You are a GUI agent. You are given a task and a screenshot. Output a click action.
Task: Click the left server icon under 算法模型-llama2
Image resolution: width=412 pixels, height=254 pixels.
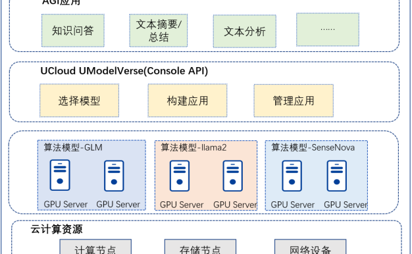(x=180, y=176)
